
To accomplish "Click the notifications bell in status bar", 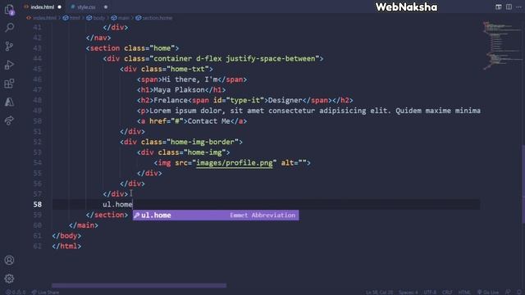I will pyautogui.click(x=519, y=293).
